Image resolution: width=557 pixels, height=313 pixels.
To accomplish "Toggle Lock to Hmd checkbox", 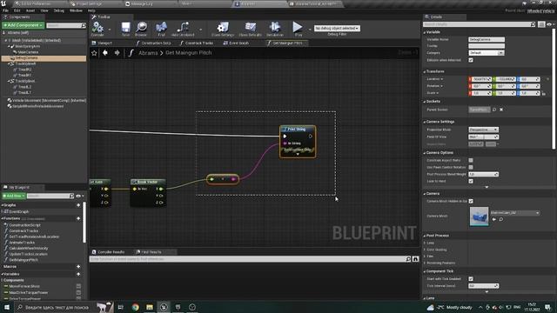I will tap(471, 181).
